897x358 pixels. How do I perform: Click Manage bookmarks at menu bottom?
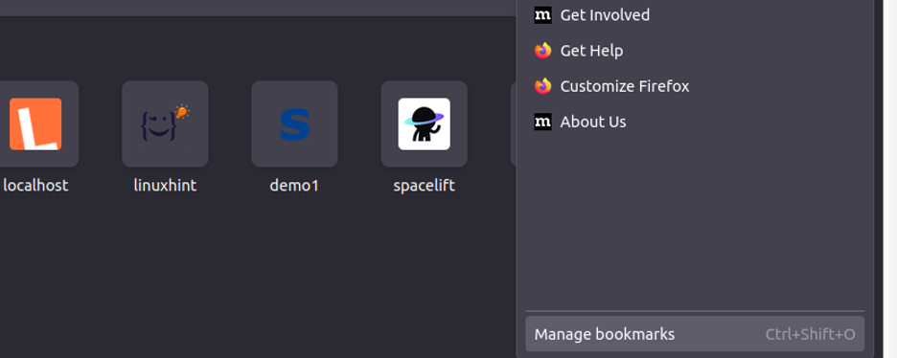click(x=695, y=334)
